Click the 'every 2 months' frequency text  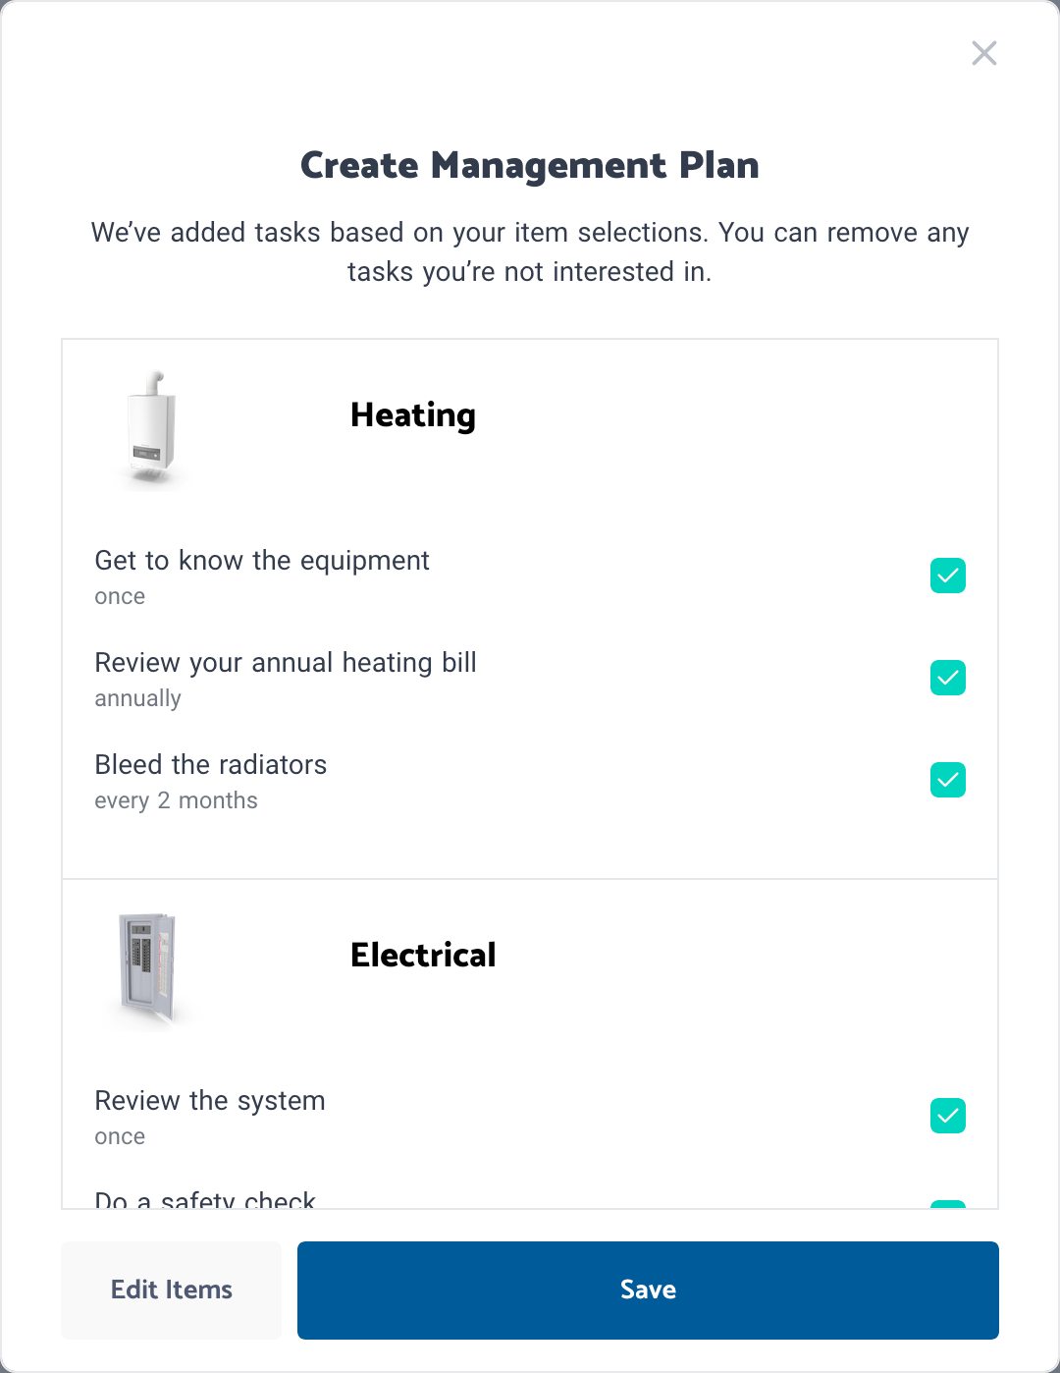[176, 801]
